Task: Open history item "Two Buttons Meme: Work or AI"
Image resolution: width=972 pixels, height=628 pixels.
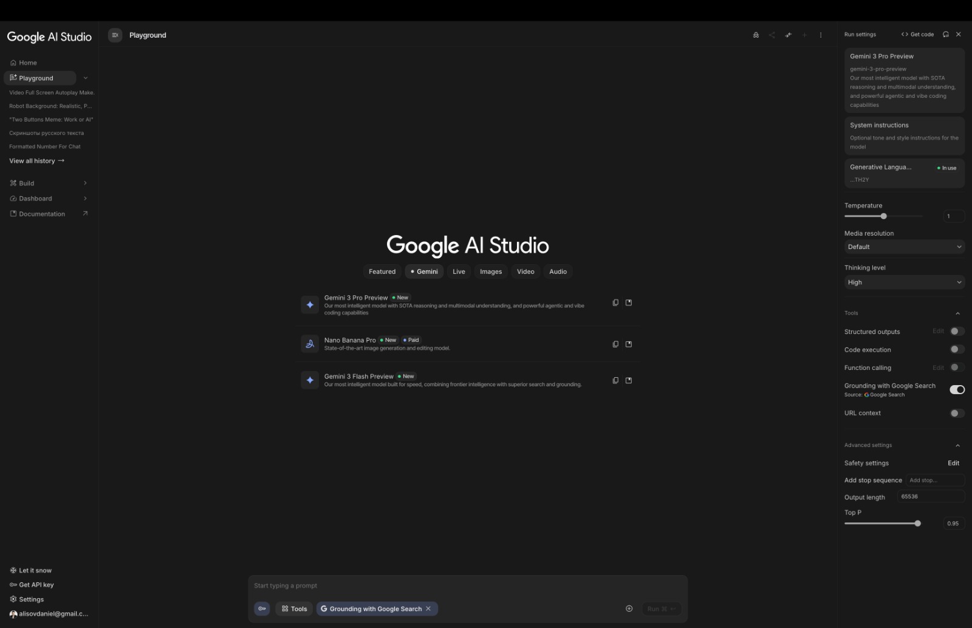Action: click(51, 120)
